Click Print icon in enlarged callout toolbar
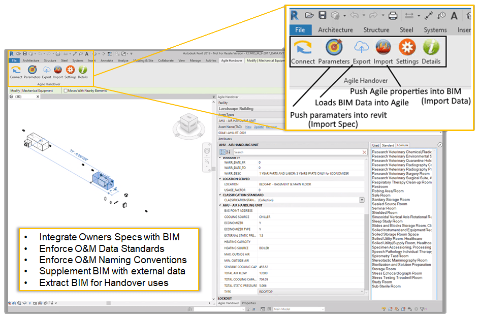Image resolution: width=479 pixels, height=318 pixels. click(393, 15)
